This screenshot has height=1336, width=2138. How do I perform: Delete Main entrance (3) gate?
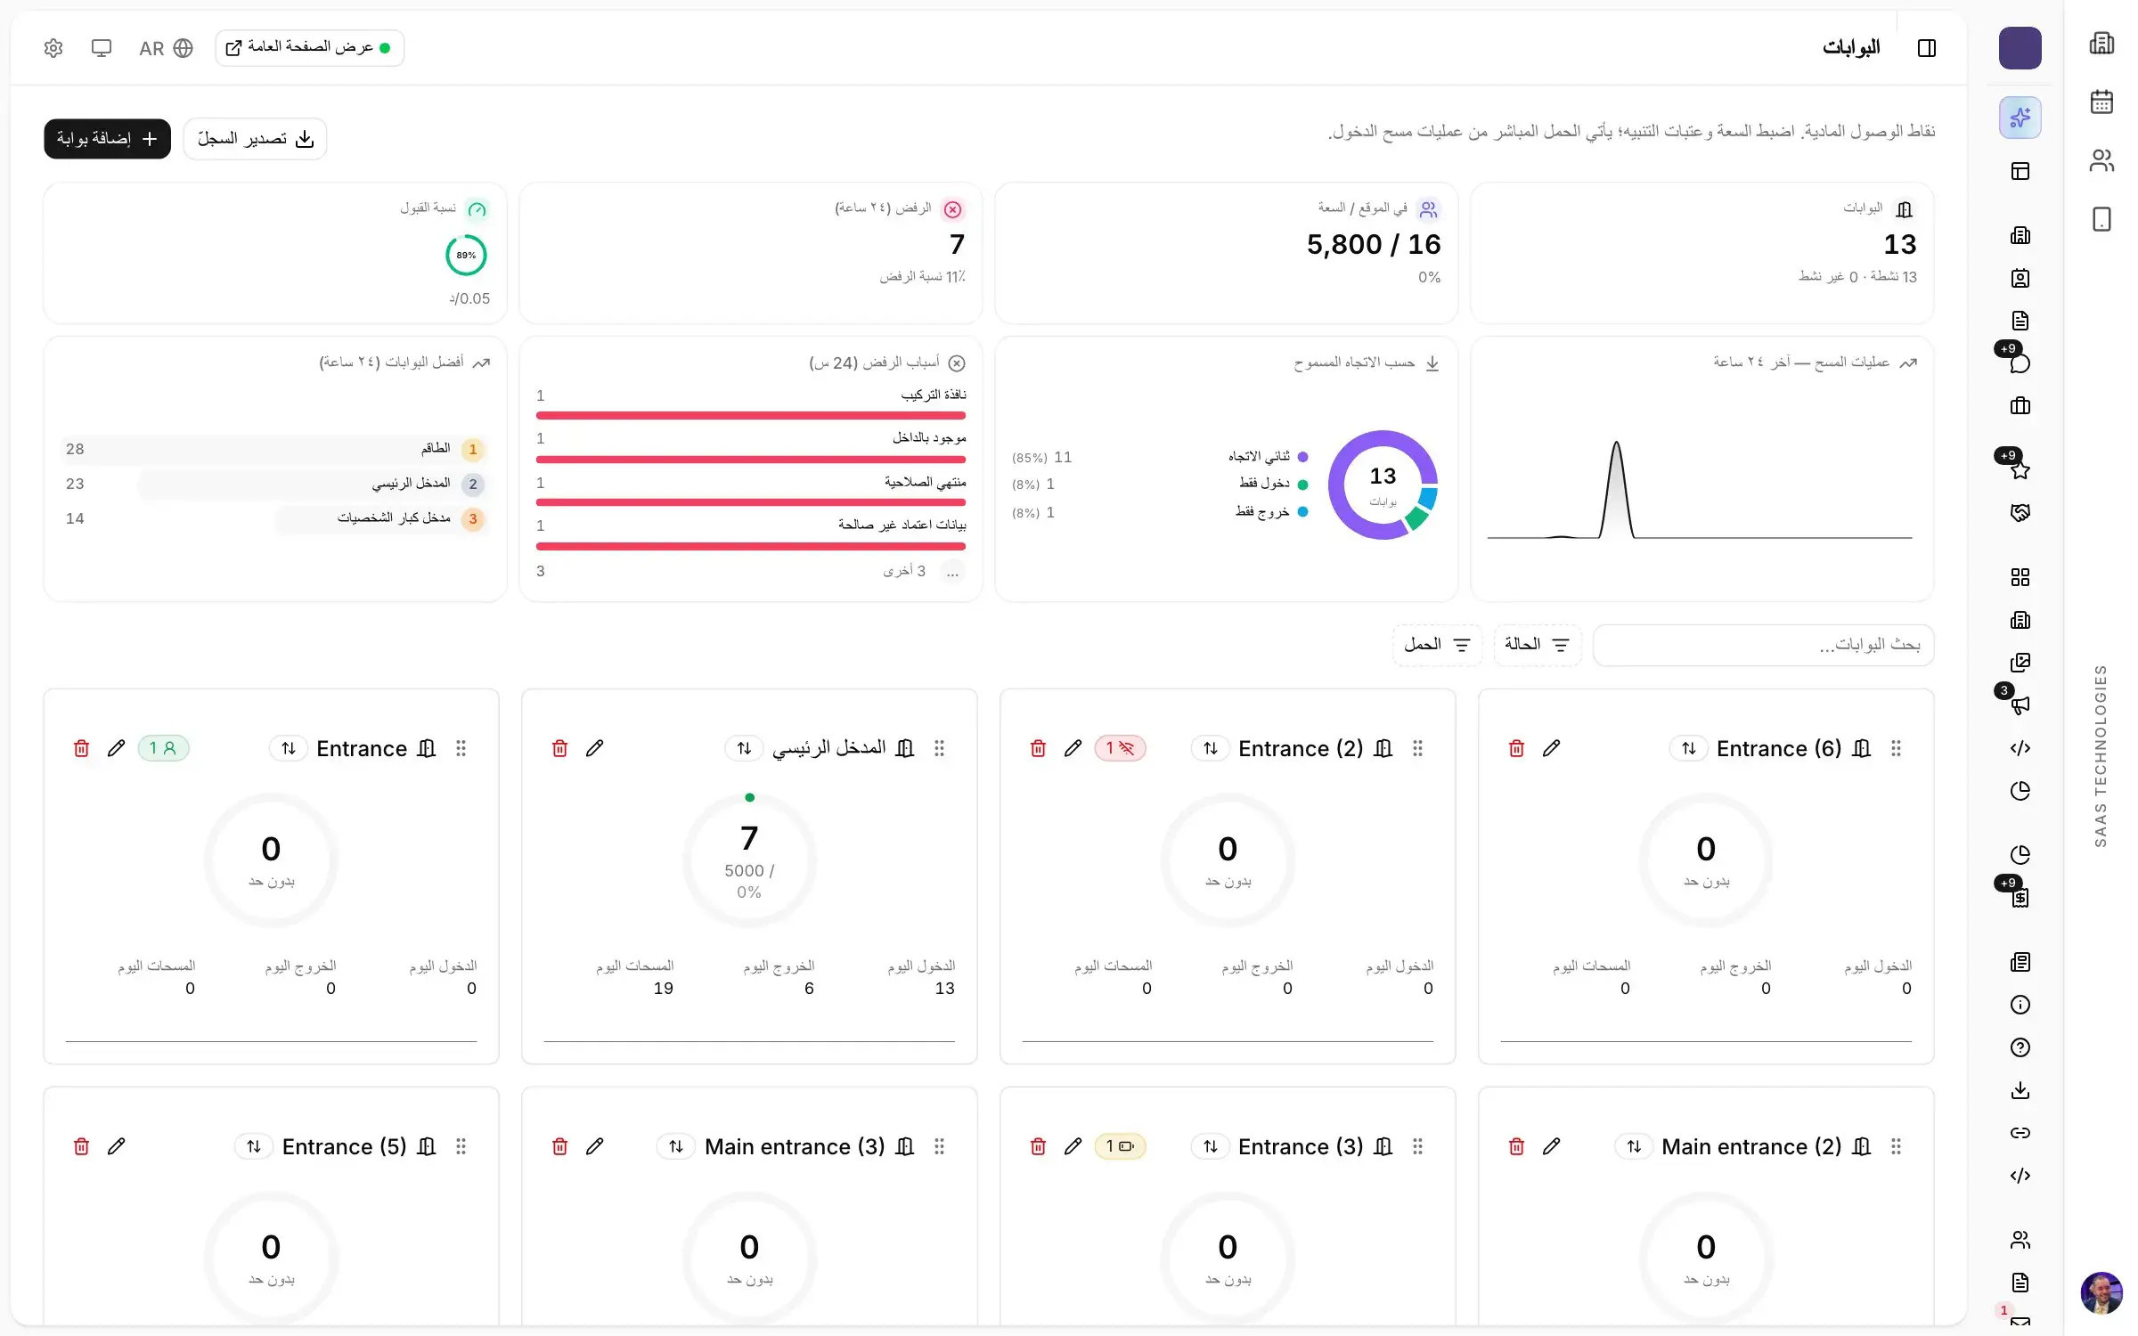(559, 1146)
